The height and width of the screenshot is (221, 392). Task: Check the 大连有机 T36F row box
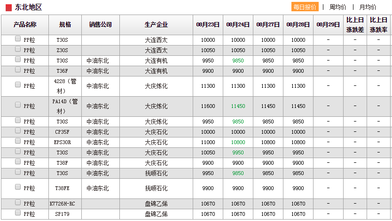point(18,69)
